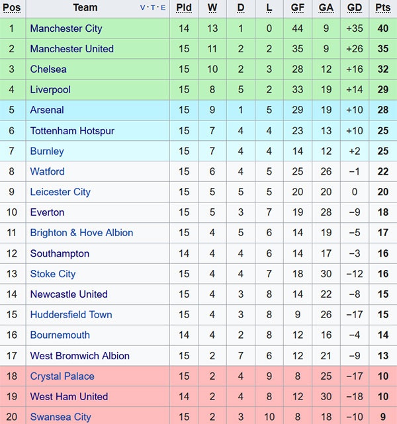397x424 pixels.
Task: Select the Brighton & Hove Albion link
Action: 81,233
